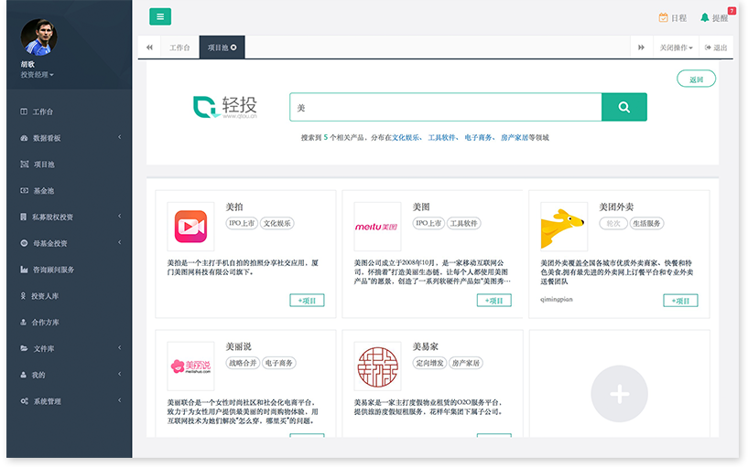Expand the 系统管理 chevron
This screenshot has height=467, width=748.
119,400
